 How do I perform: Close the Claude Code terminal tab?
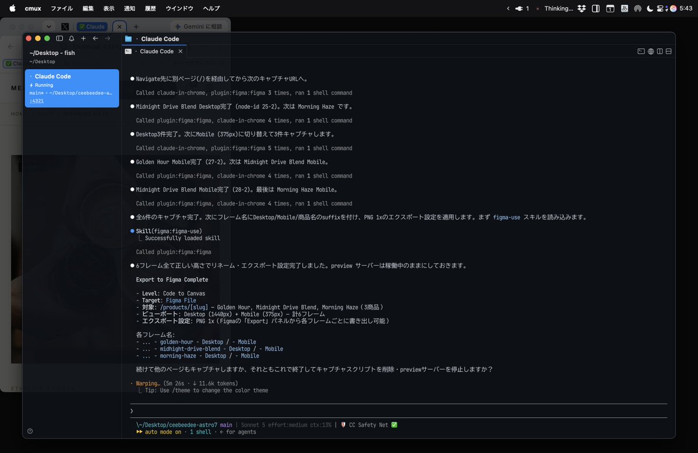pos(180,52)
